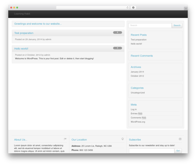This screenshot has height=165, width=196.
Task: Open the Test preparation post title
Action: click(24, 33)
